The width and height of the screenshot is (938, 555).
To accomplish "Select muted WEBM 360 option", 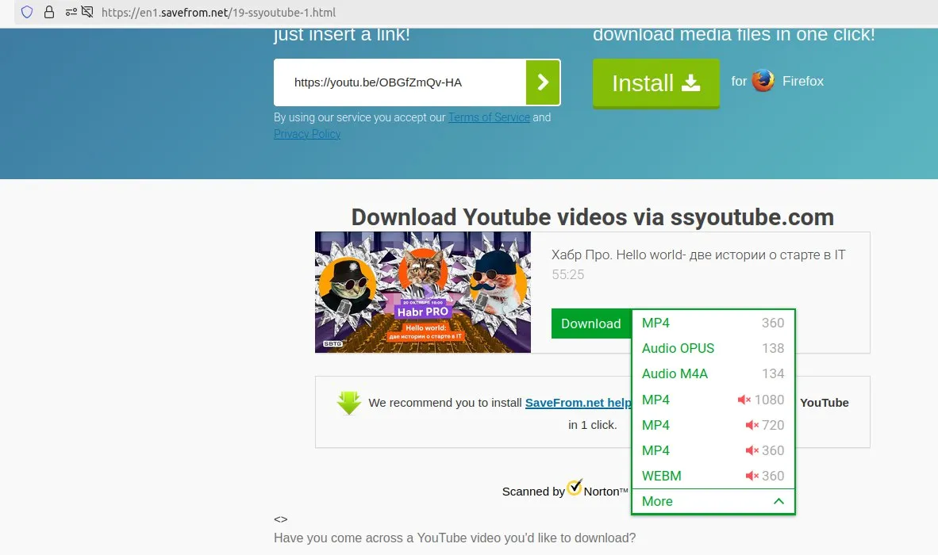I will (x=713, y=477).
